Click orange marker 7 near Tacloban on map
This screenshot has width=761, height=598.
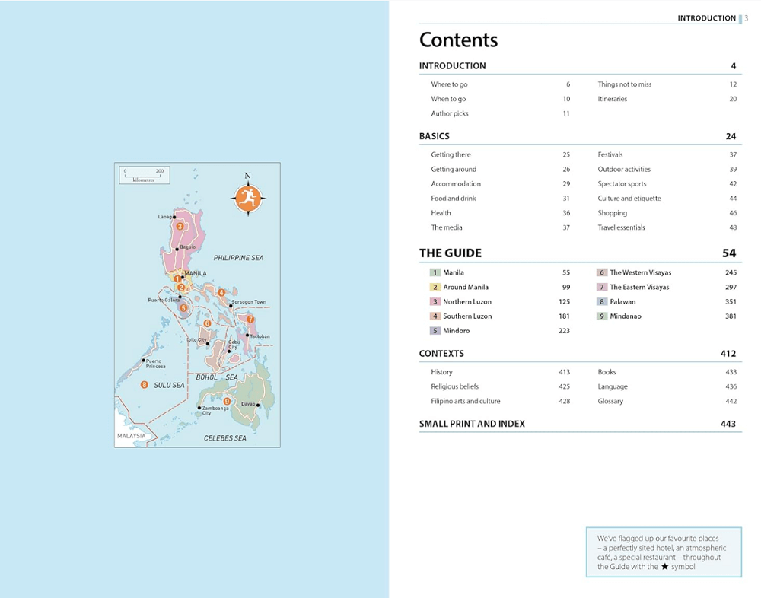[x=250, y=320]
